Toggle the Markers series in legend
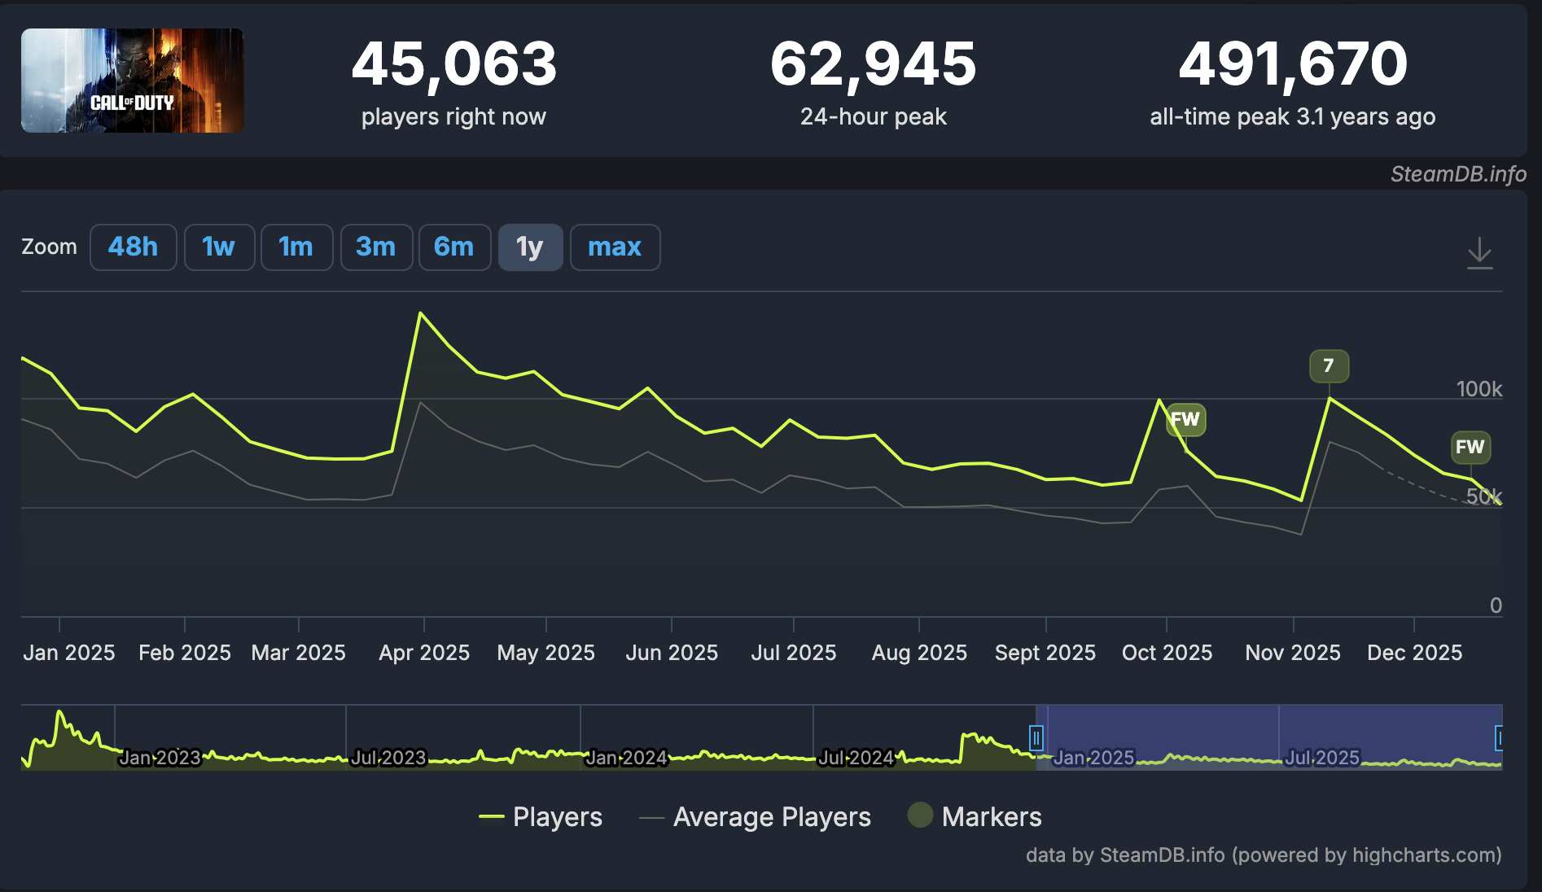The height and width of the screenshot is (892, 1542). (x=975, y=816)
